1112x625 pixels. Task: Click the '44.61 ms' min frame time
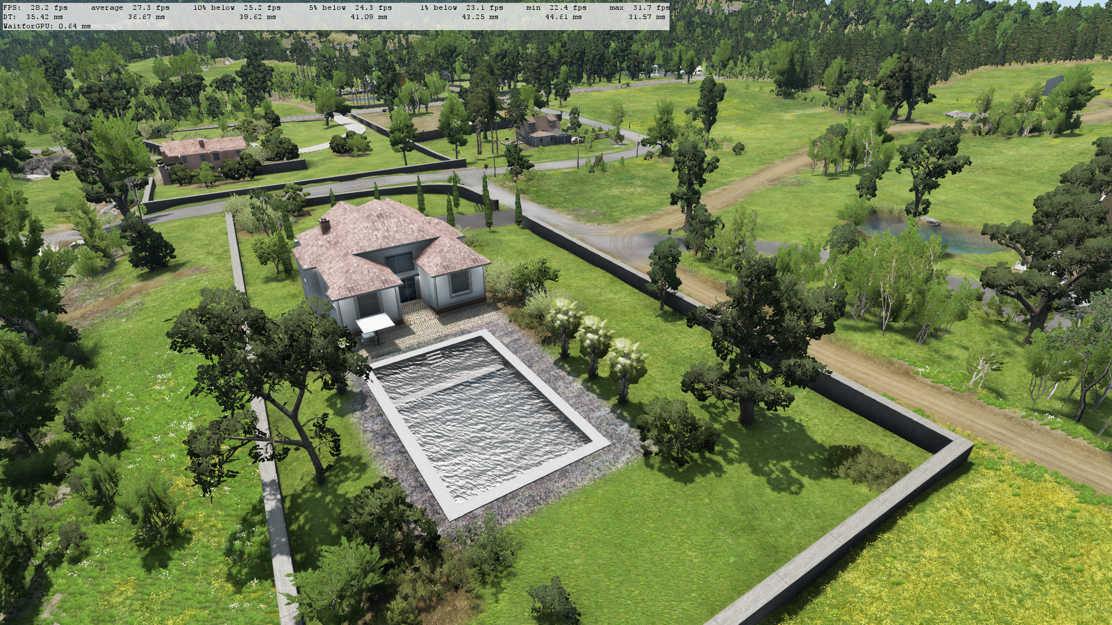[564, 17]
